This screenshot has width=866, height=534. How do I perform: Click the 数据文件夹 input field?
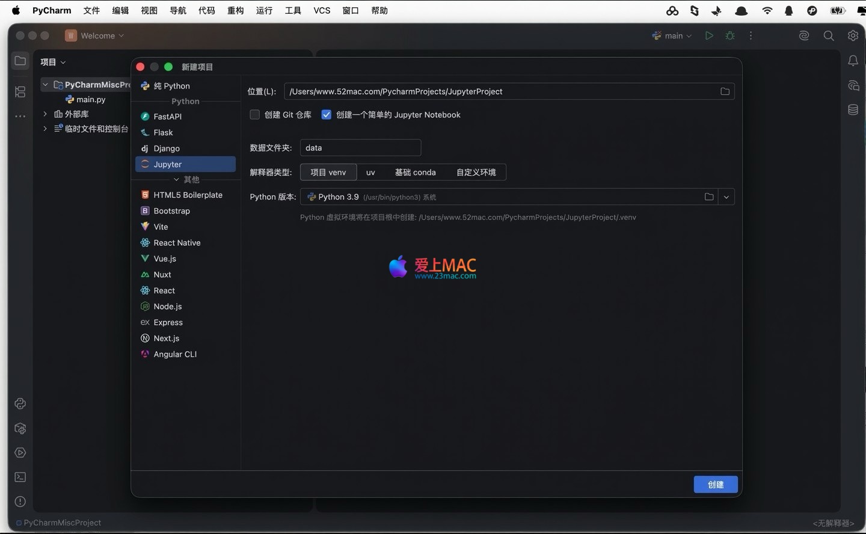[x=360, y=148]
